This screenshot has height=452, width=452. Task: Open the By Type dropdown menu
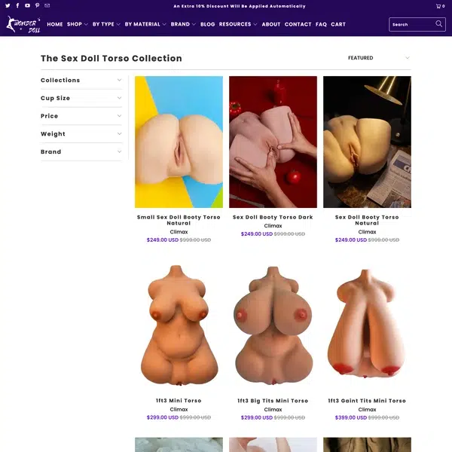click(106, 24)
